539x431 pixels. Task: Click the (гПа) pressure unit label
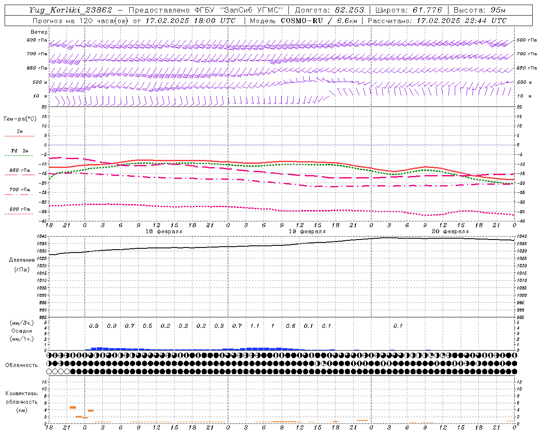(x=22, y=269)
